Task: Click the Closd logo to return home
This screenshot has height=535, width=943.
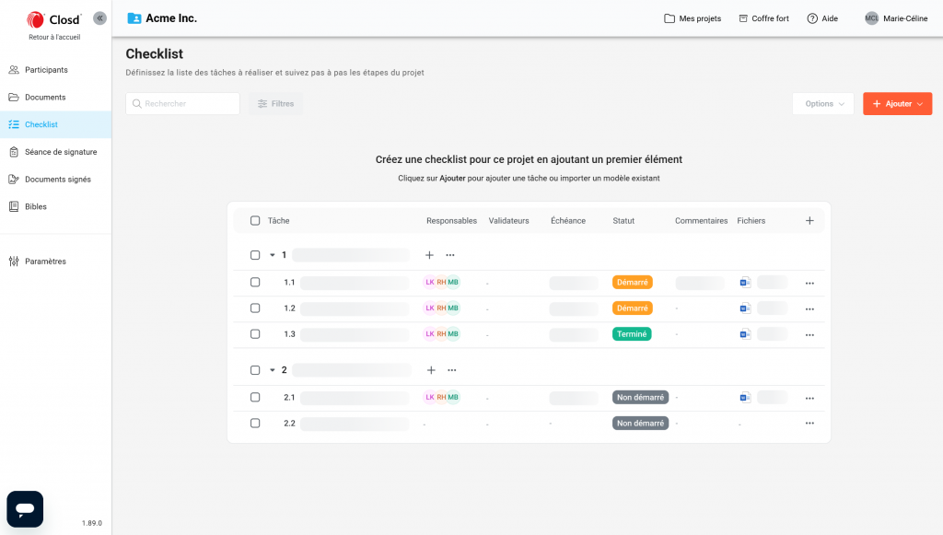Action: coord(54,19)
